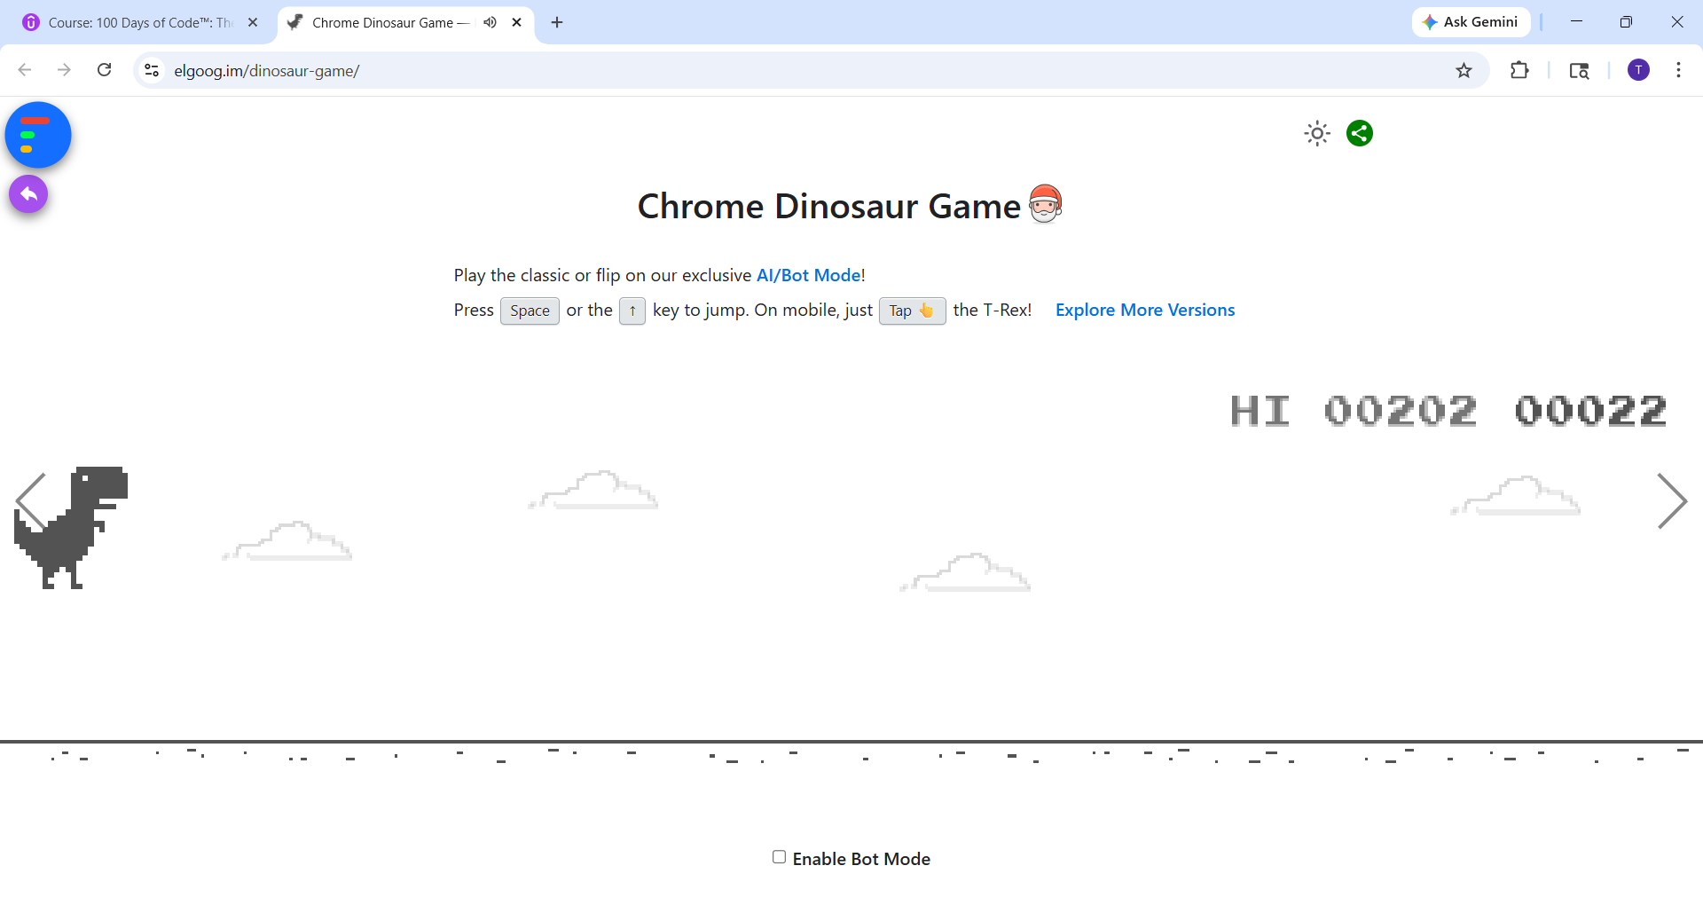Click Explore More Versions
The height and width of the screenshot is (905, 1703).
(1145, 310)
